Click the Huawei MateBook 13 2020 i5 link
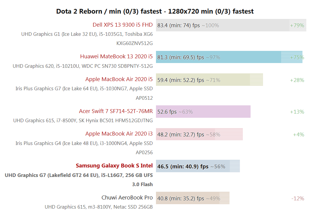The width and height of the screenshot is (325, 216). (x=116, y=56)
